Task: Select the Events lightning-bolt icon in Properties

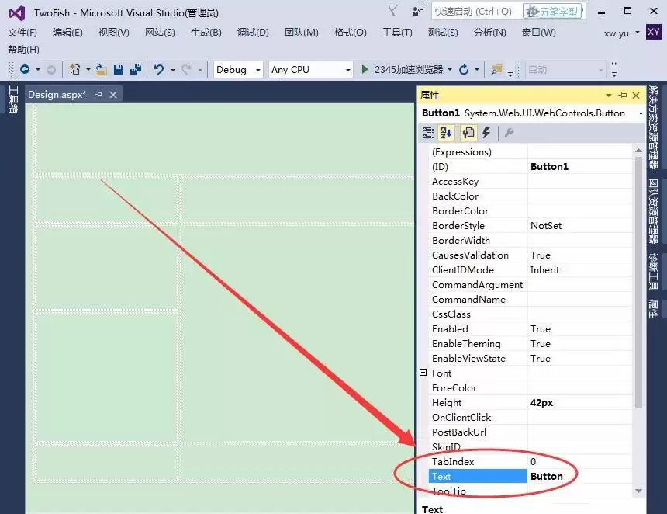Action: (486, 133)
